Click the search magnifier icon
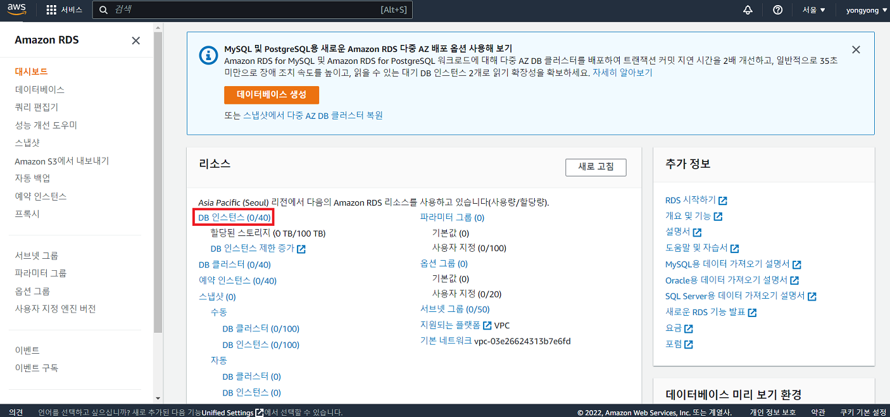This screenshot has height=417, width=890. 104,10
